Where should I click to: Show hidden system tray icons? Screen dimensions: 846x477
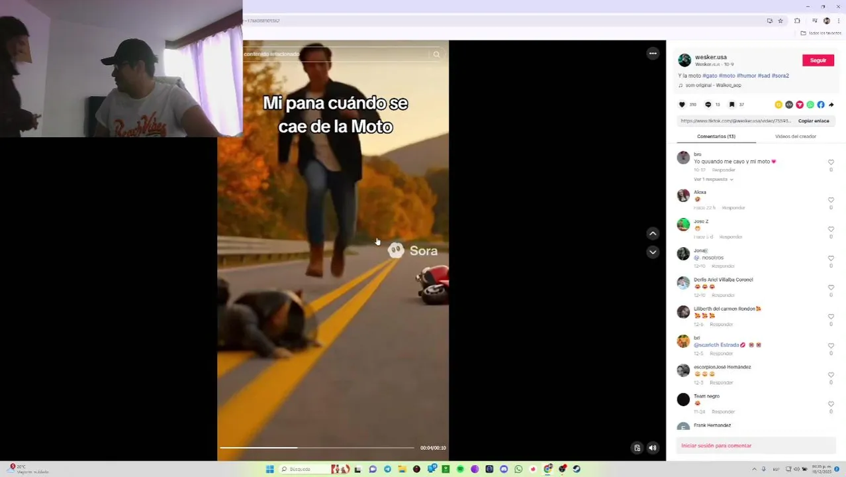[x=754, y=469]
